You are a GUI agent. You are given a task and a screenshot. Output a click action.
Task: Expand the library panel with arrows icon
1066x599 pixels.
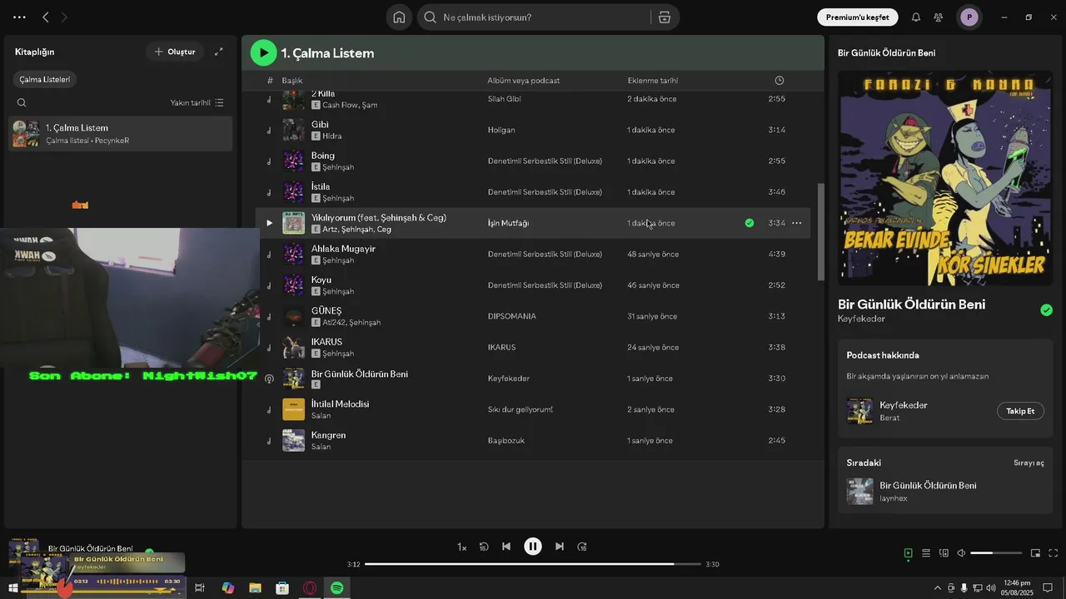tap(219, 52)
